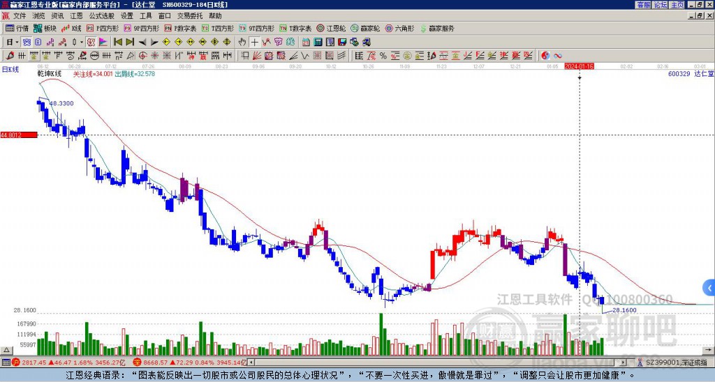The height and width of the screenshot is (382, 715).
Task: Open the P四方形 tool
Action: click(x=103, y=28)
